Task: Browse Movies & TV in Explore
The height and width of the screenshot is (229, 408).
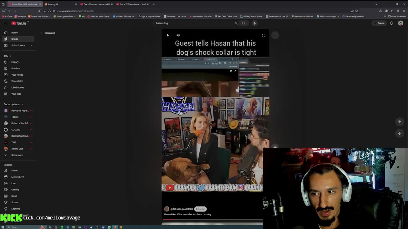Action: click(18, 177)
